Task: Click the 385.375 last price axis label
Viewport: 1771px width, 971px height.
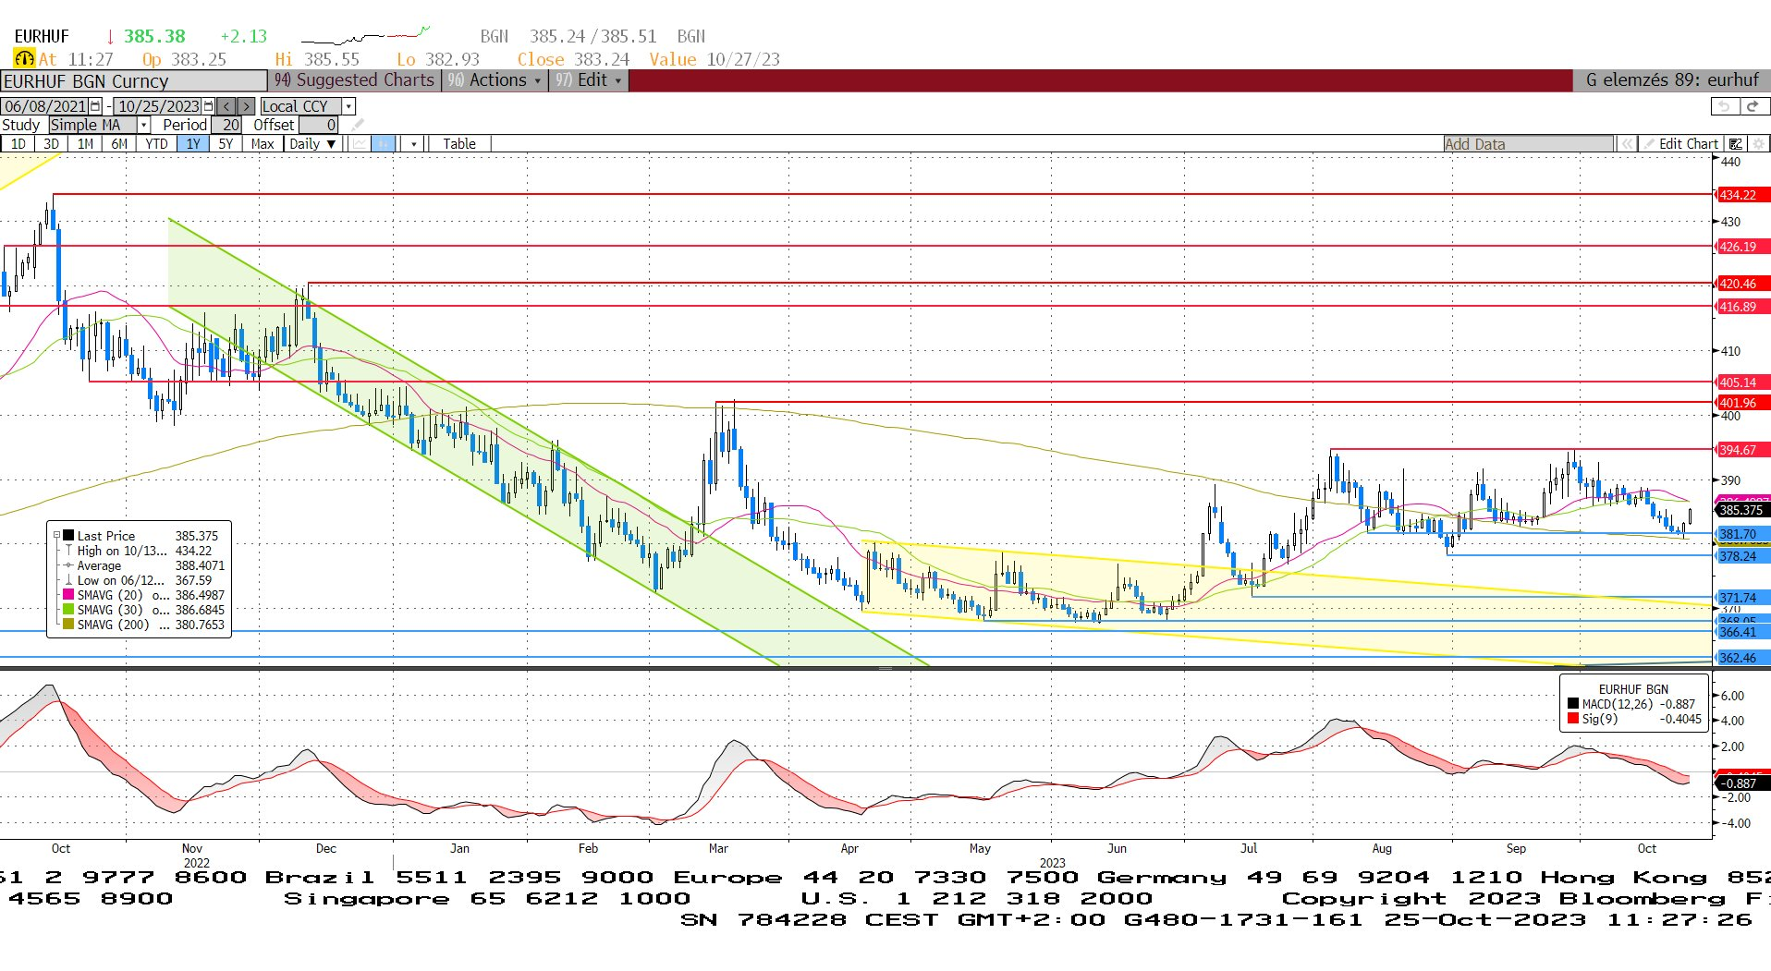Action: [x=1742, y=510]
